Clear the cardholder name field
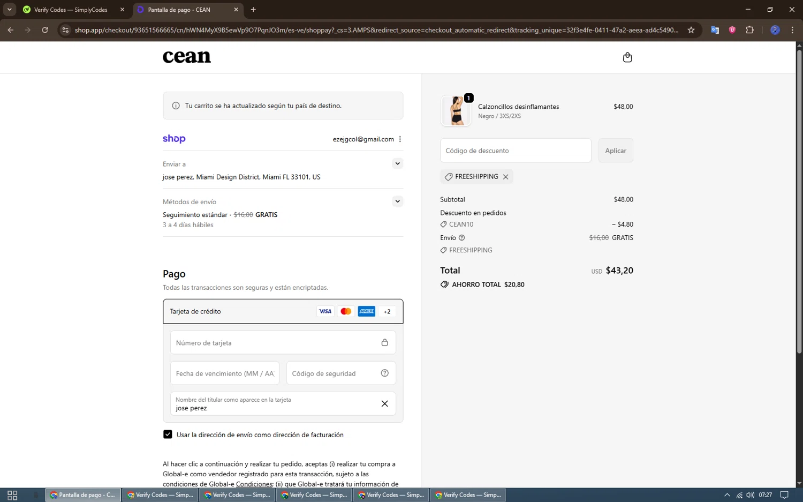This screenshot has height=502, width=803. pos(384,404)
